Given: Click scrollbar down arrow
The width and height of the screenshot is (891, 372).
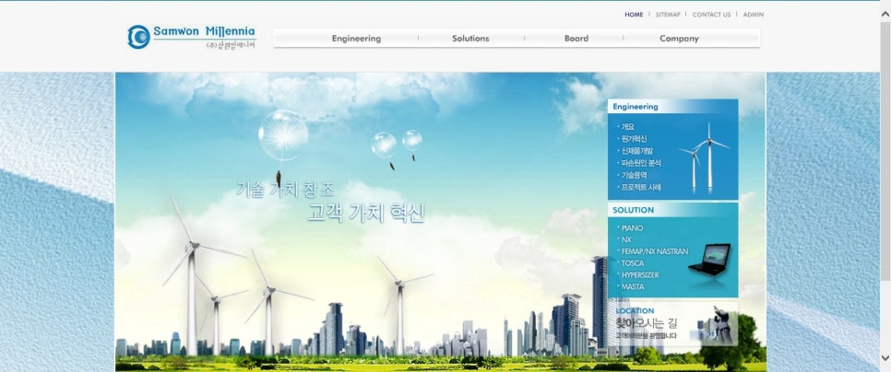Looking at the screenshot, I should (x=885, y=357).
